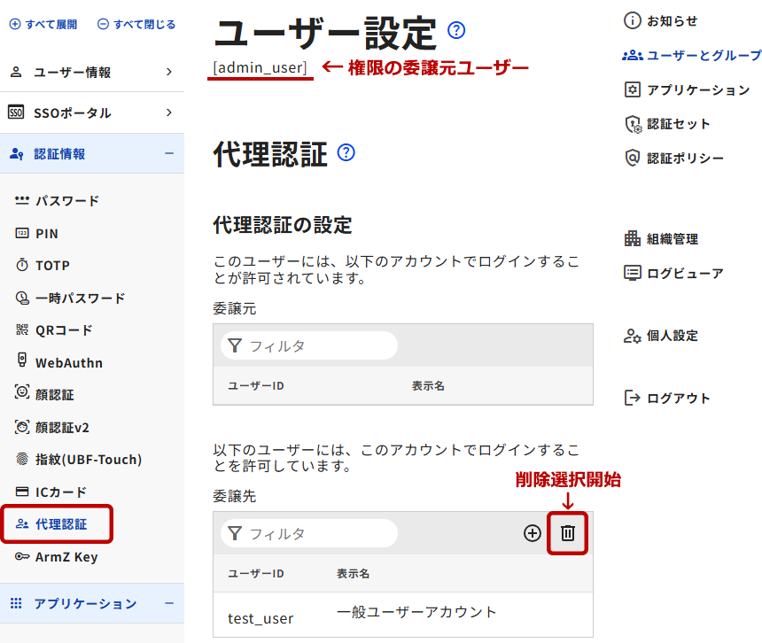
Task: Select the test_user row in 委譲先 table
Action: click(402, 616)
